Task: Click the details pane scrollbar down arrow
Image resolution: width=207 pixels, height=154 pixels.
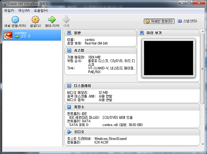Action: 203,144
